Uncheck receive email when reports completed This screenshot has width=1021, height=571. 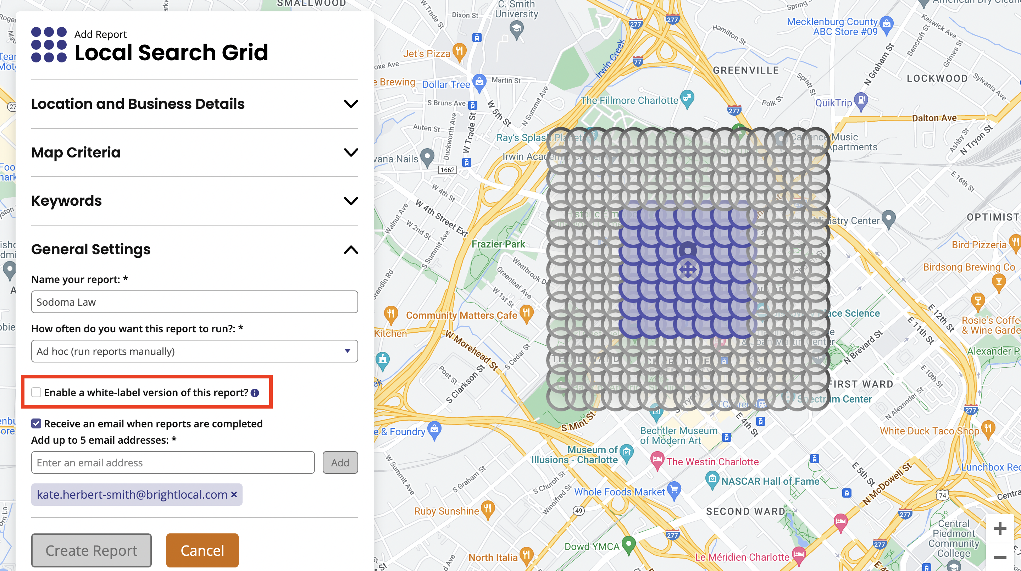tap(36, 423)
